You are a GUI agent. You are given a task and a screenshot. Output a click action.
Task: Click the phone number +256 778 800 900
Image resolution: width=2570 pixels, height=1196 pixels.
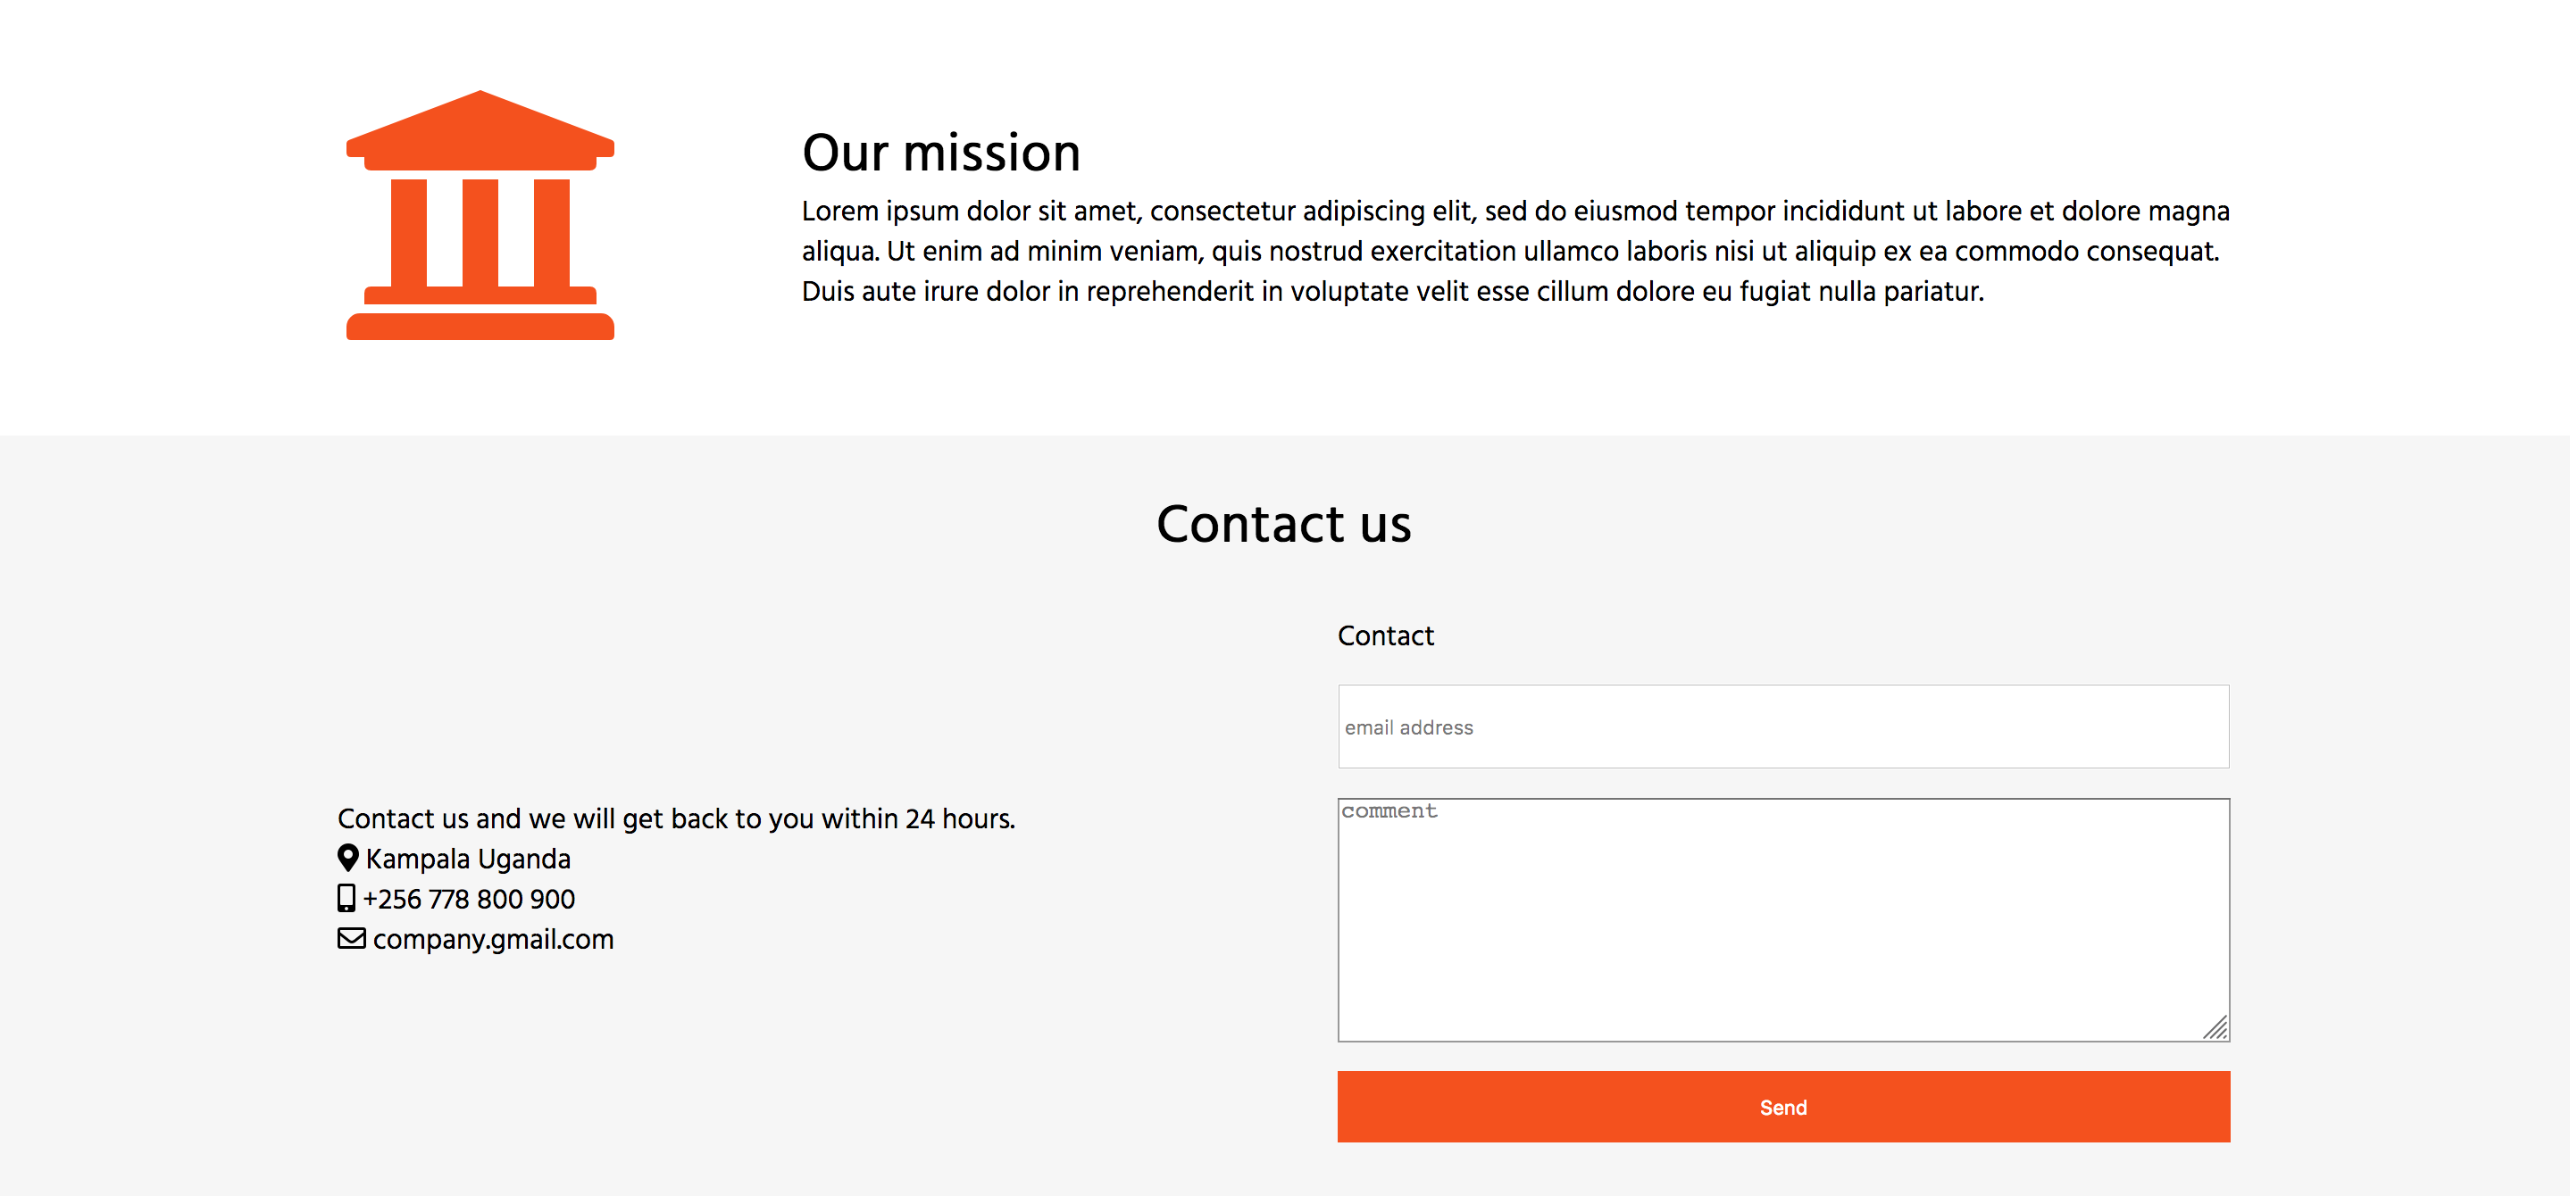pos(469,899)
